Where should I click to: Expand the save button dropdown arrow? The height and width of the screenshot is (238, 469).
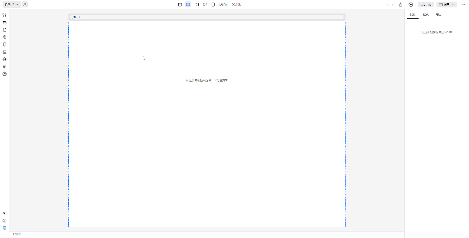coord(453,4)
